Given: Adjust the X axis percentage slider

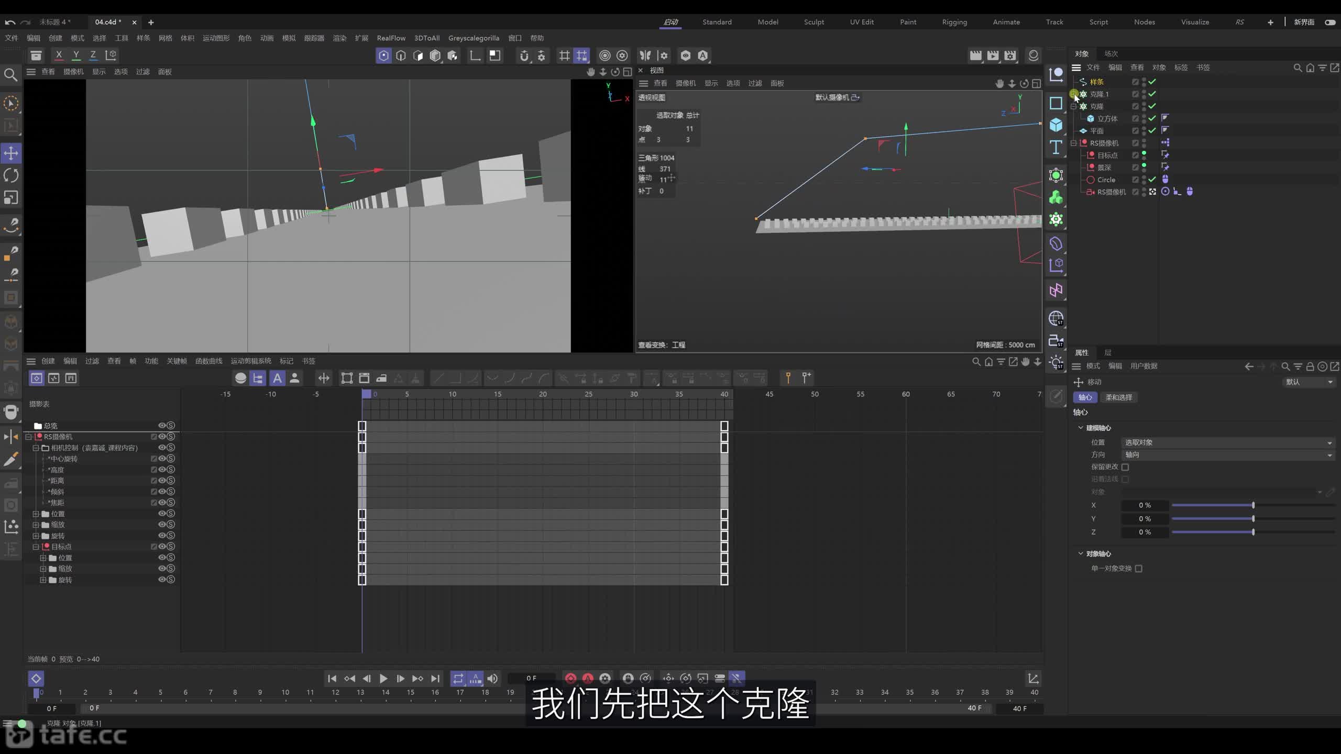Looking at the screenshot, I should click(1253, 505).
